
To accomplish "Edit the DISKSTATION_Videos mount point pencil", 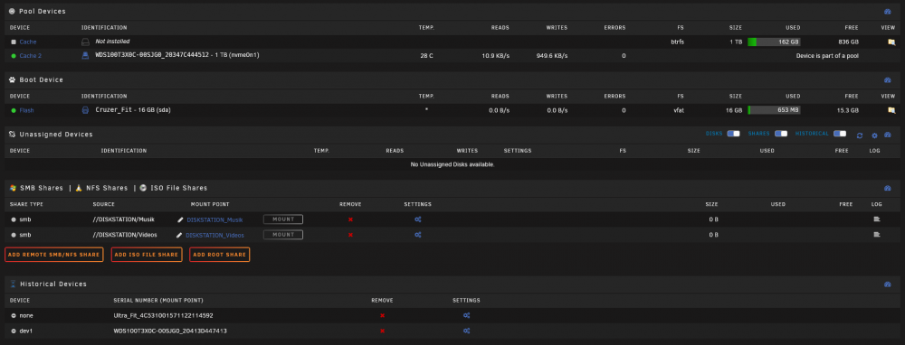I will tap(180, 235).
